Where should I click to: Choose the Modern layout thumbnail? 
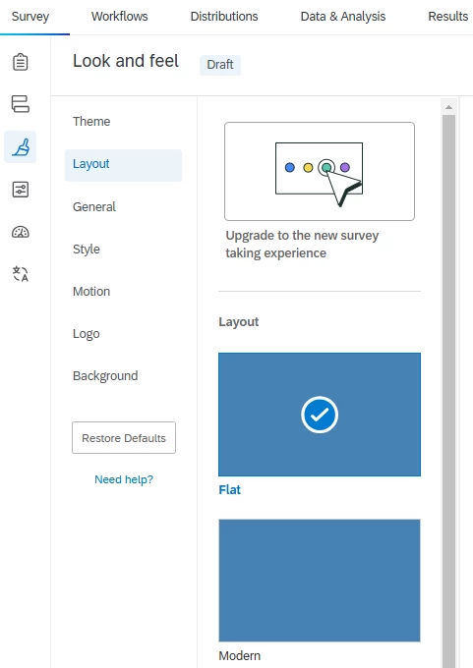(x=320, y=581)
